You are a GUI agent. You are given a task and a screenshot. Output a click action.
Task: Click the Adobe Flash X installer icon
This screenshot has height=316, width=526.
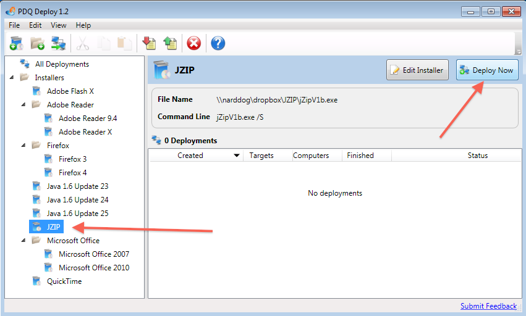coord(36,91)
